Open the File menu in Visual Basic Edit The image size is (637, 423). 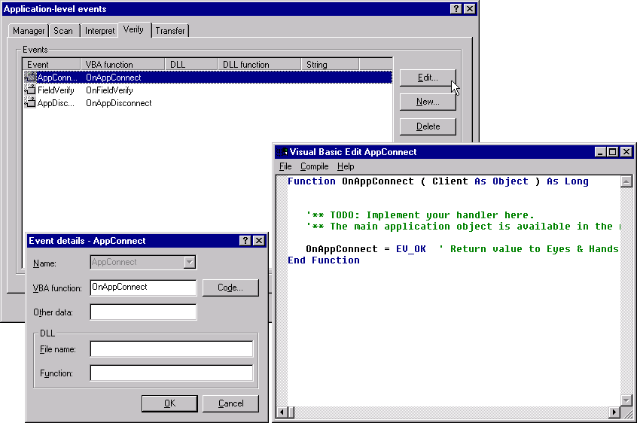285,166
